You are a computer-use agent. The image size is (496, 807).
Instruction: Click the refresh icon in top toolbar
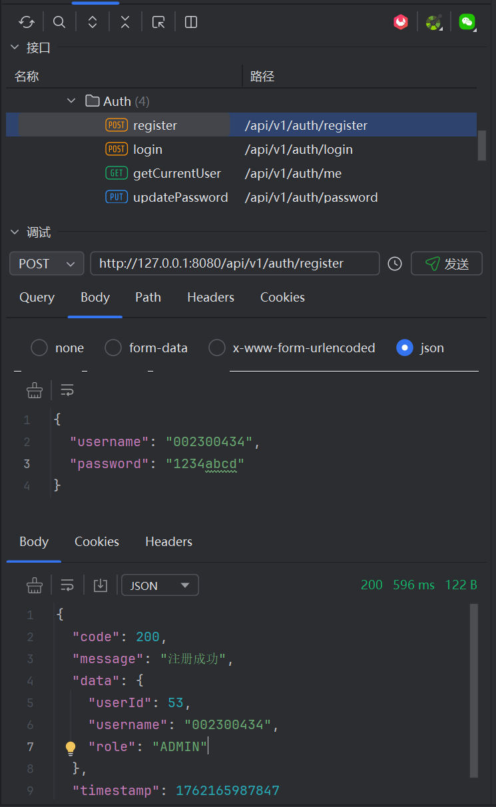(27, 22)
